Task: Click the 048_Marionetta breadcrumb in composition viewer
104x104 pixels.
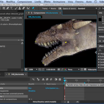Action: pyautogui.click(x=35, y=17)
